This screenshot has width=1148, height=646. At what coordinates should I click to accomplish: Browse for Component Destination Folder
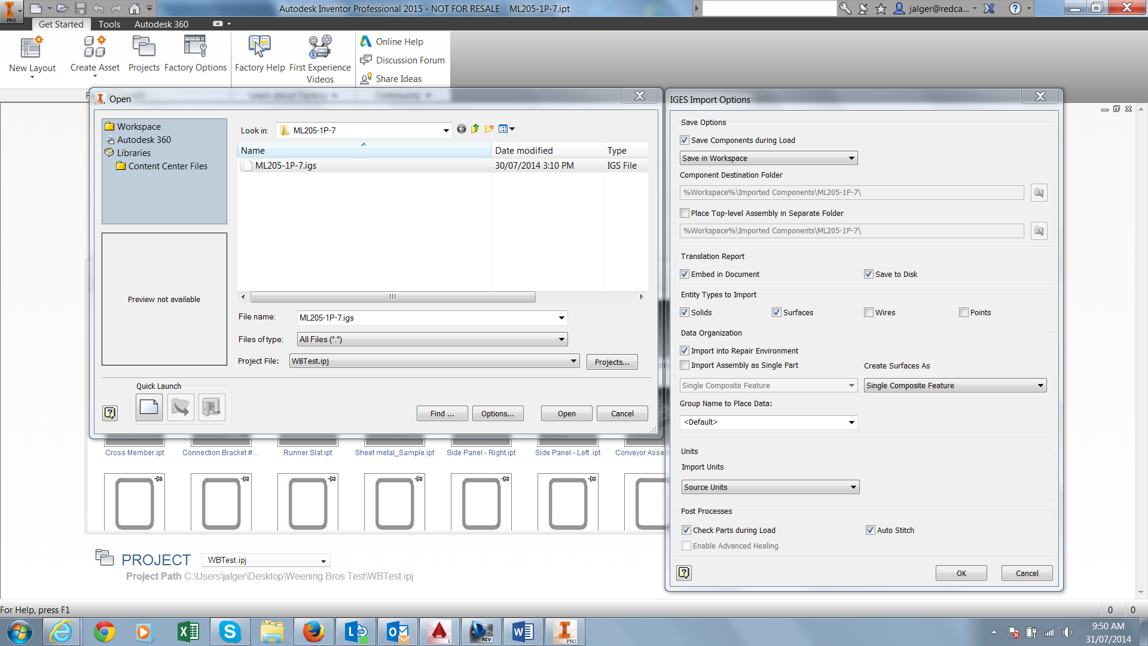pos(1039,193)
